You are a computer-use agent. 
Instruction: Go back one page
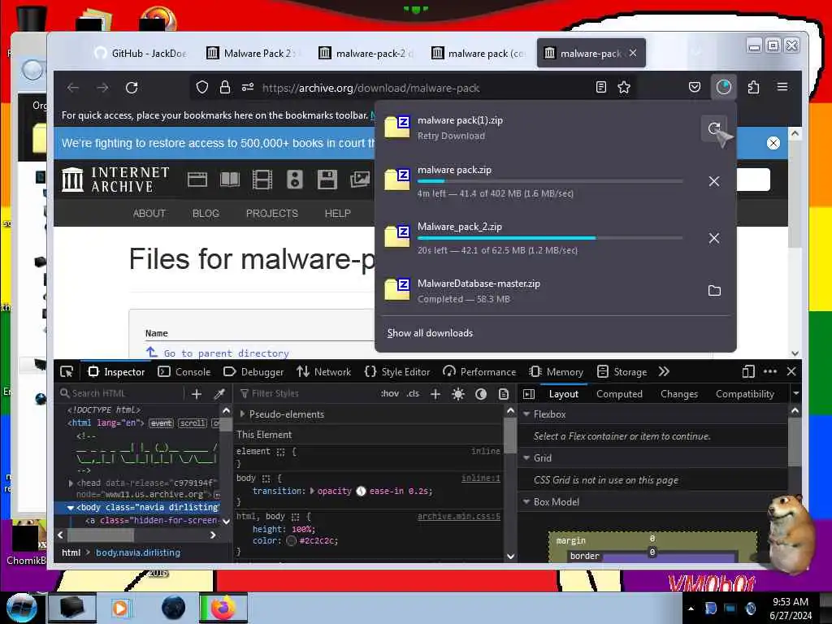(x=73, y=88)
